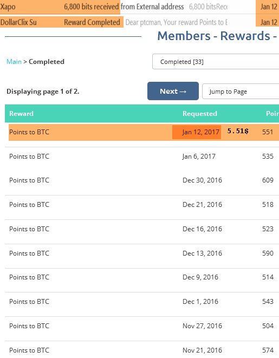Sort by the Reward column header
The width and height of the screenshot is (279, 358).
tap(21, 114)
